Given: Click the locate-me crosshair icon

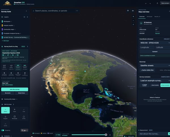Looking at the screenshot, I should coord(128,11).
